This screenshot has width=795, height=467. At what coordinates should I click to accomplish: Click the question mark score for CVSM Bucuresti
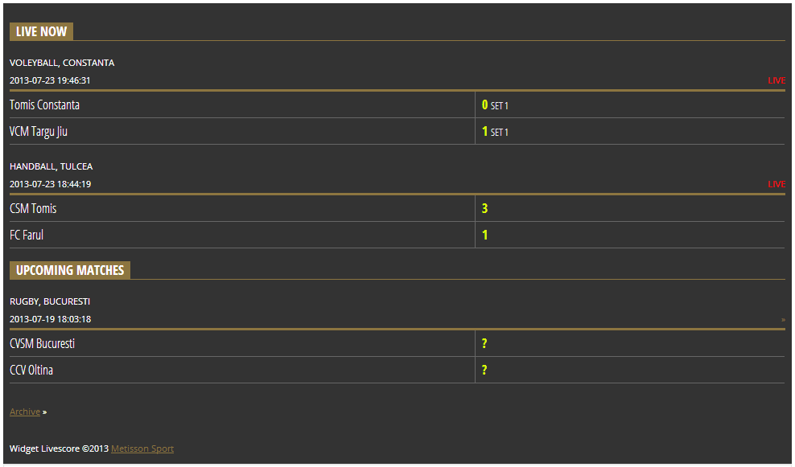(484, 344)
